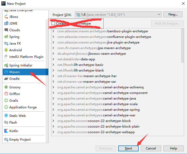Expand the jbosscc-seam-archetype entry
Image resolution: width=187 pixels, height=154 pixels.
tap(53, 53)
